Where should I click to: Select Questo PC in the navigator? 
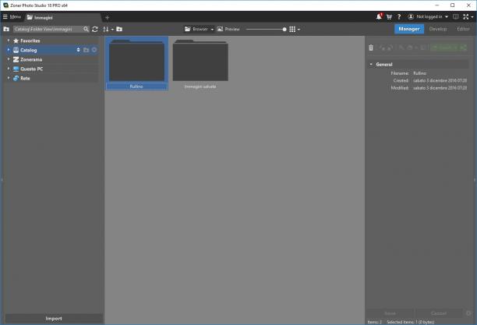tap(32, 69)
